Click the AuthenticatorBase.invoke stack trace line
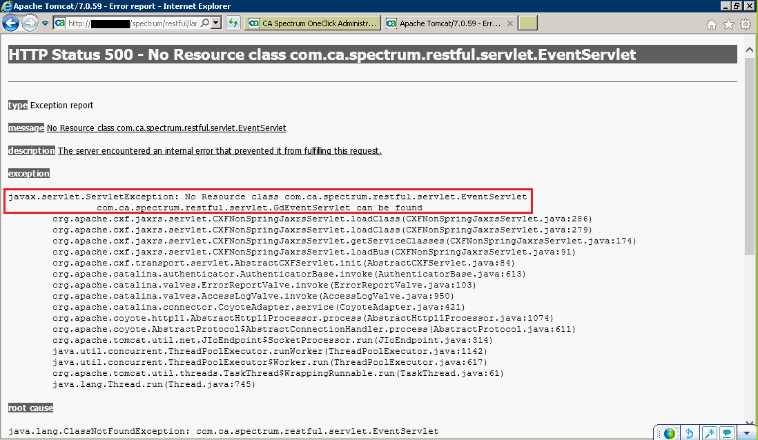This screenshot has height=440, width=758. [x=289, y=274]
